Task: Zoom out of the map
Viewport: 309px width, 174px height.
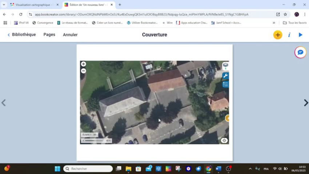Action: tap(83, 71)
